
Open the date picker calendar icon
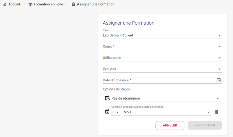(x=218, y=80)
